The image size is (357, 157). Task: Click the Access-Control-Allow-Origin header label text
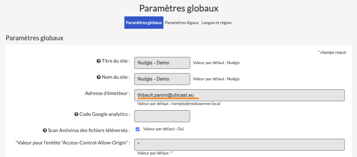(x=73, y=143)
